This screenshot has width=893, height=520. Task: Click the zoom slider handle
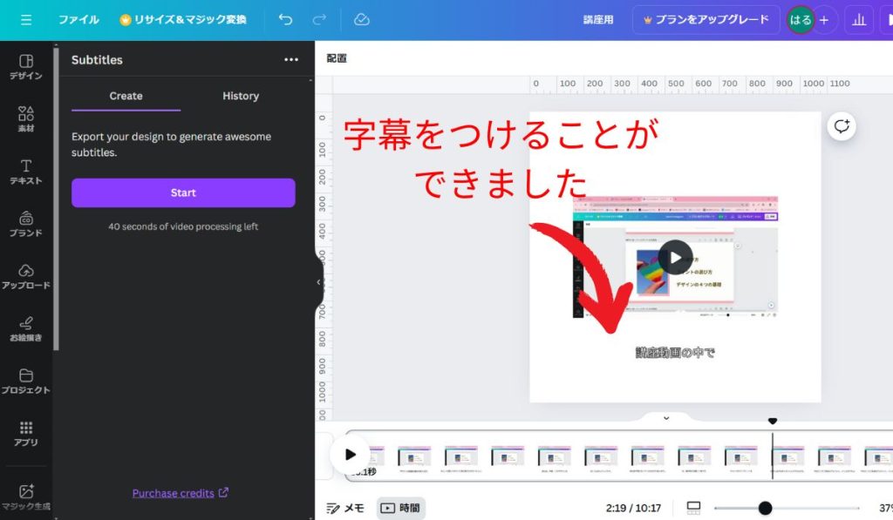pos(765,508)
